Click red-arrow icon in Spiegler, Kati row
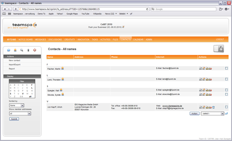The width and height of the screenshot is (232, 141). tap(210, 90)
